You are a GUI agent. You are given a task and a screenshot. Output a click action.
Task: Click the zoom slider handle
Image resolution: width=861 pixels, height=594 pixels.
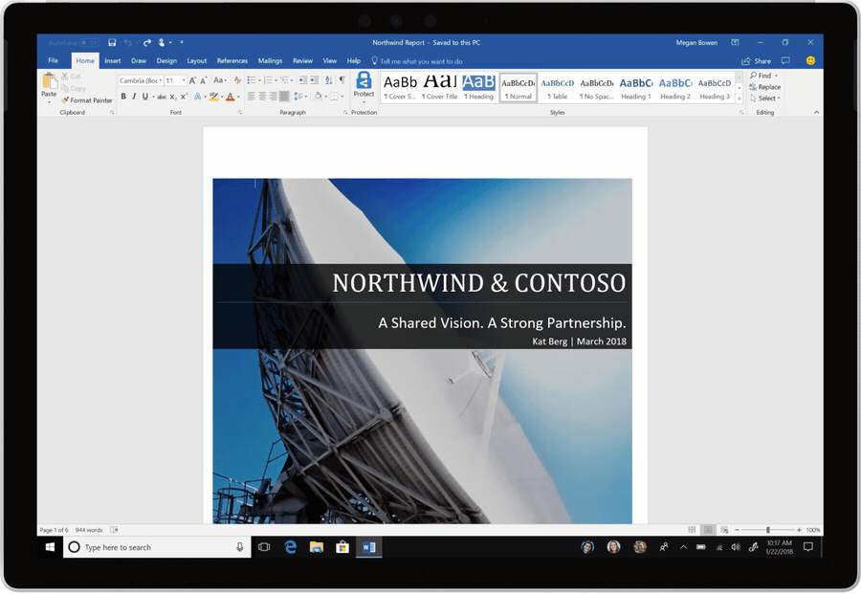coord(767,530)
